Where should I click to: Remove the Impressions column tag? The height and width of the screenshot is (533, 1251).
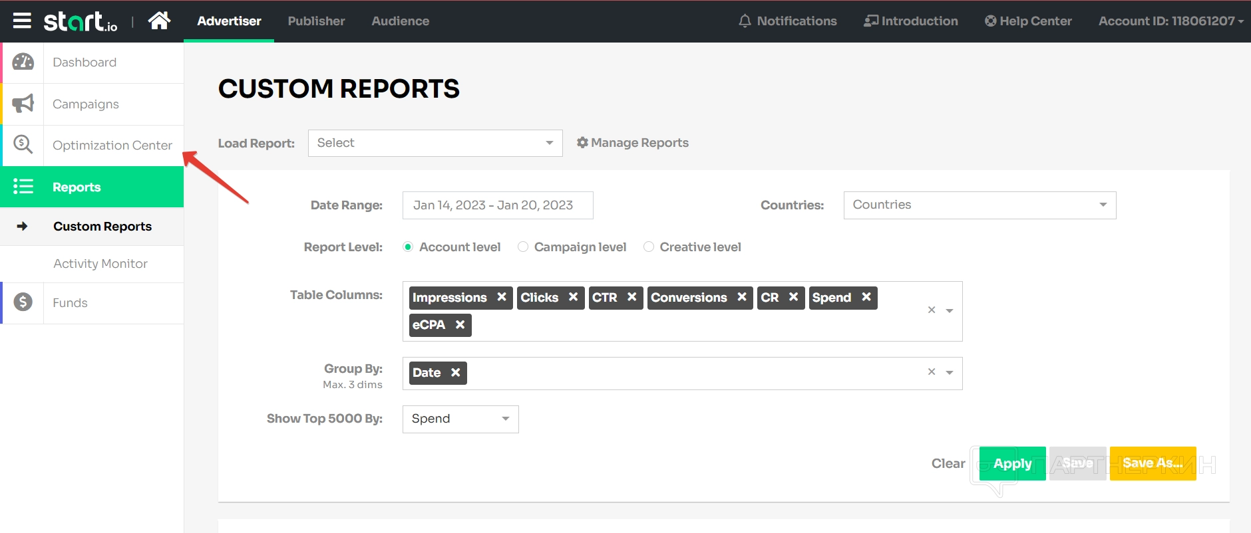coord(502,297)
